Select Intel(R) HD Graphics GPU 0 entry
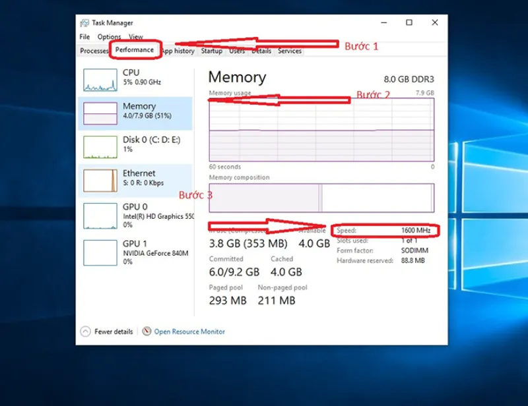The image size is (528, 406). pyautogui.click(x=135, y=216)
